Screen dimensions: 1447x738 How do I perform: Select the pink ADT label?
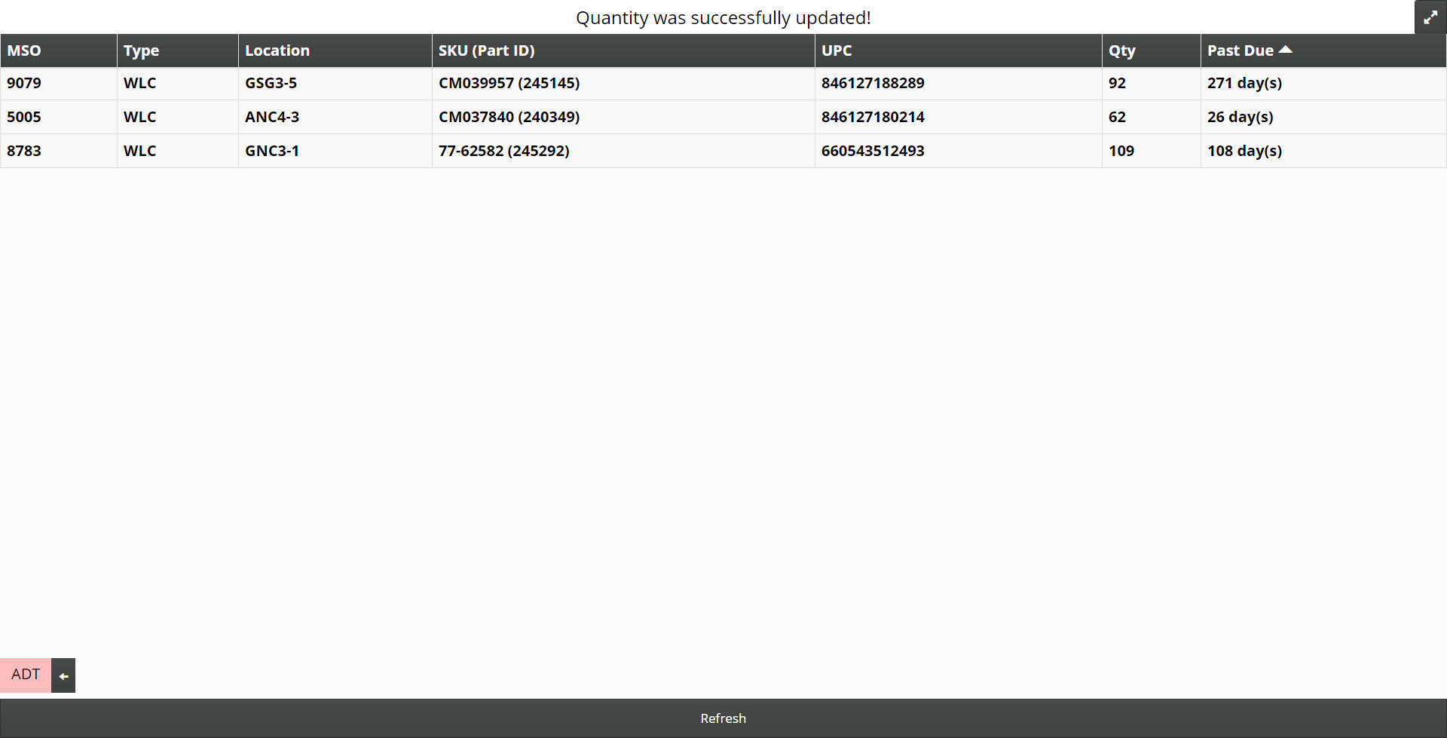click(26, 675)
